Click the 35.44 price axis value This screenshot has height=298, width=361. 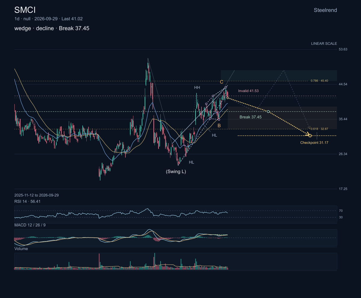[343, 119]
